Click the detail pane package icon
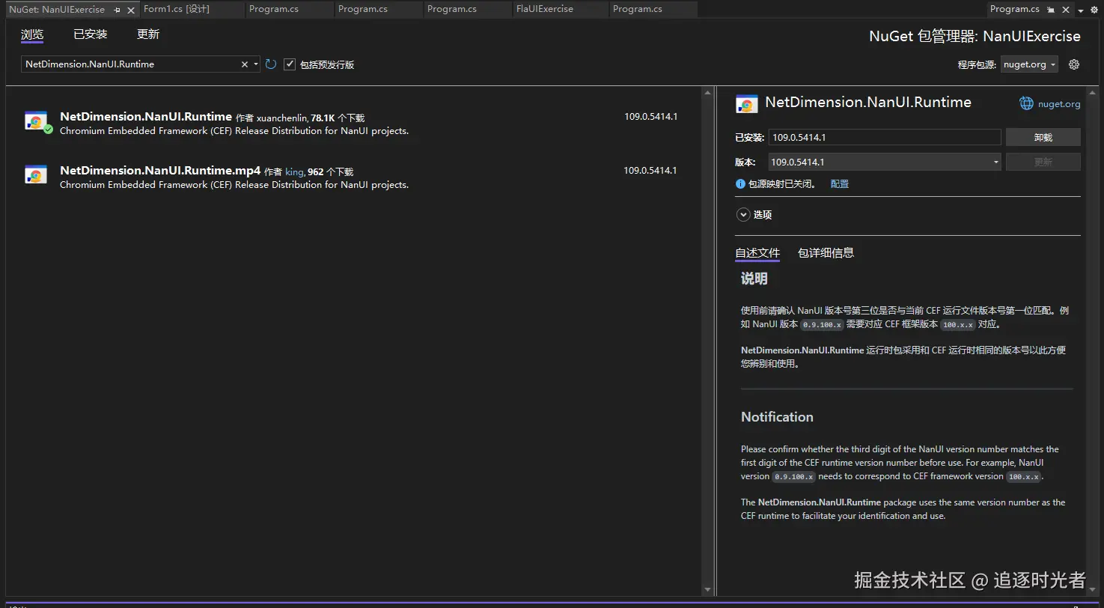Viewport: 1104px width, 608px height. point(746,104)
